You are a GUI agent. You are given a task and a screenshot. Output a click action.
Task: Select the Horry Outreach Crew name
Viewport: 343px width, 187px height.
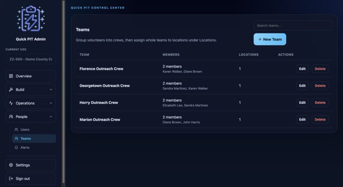[x=99, y=102]
